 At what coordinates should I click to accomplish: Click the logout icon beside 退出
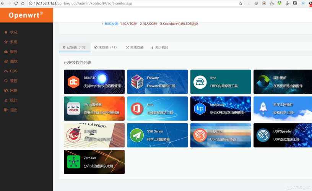click(6, 110)
